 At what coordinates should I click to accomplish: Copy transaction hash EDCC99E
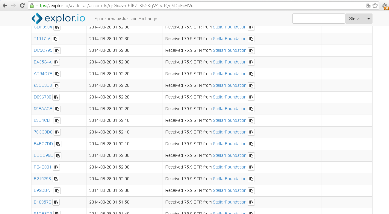click(58, 156)
